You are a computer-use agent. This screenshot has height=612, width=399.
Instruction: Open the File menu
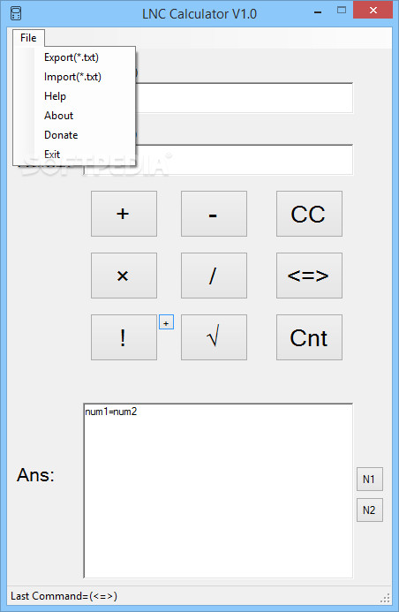tap(28, 38)
